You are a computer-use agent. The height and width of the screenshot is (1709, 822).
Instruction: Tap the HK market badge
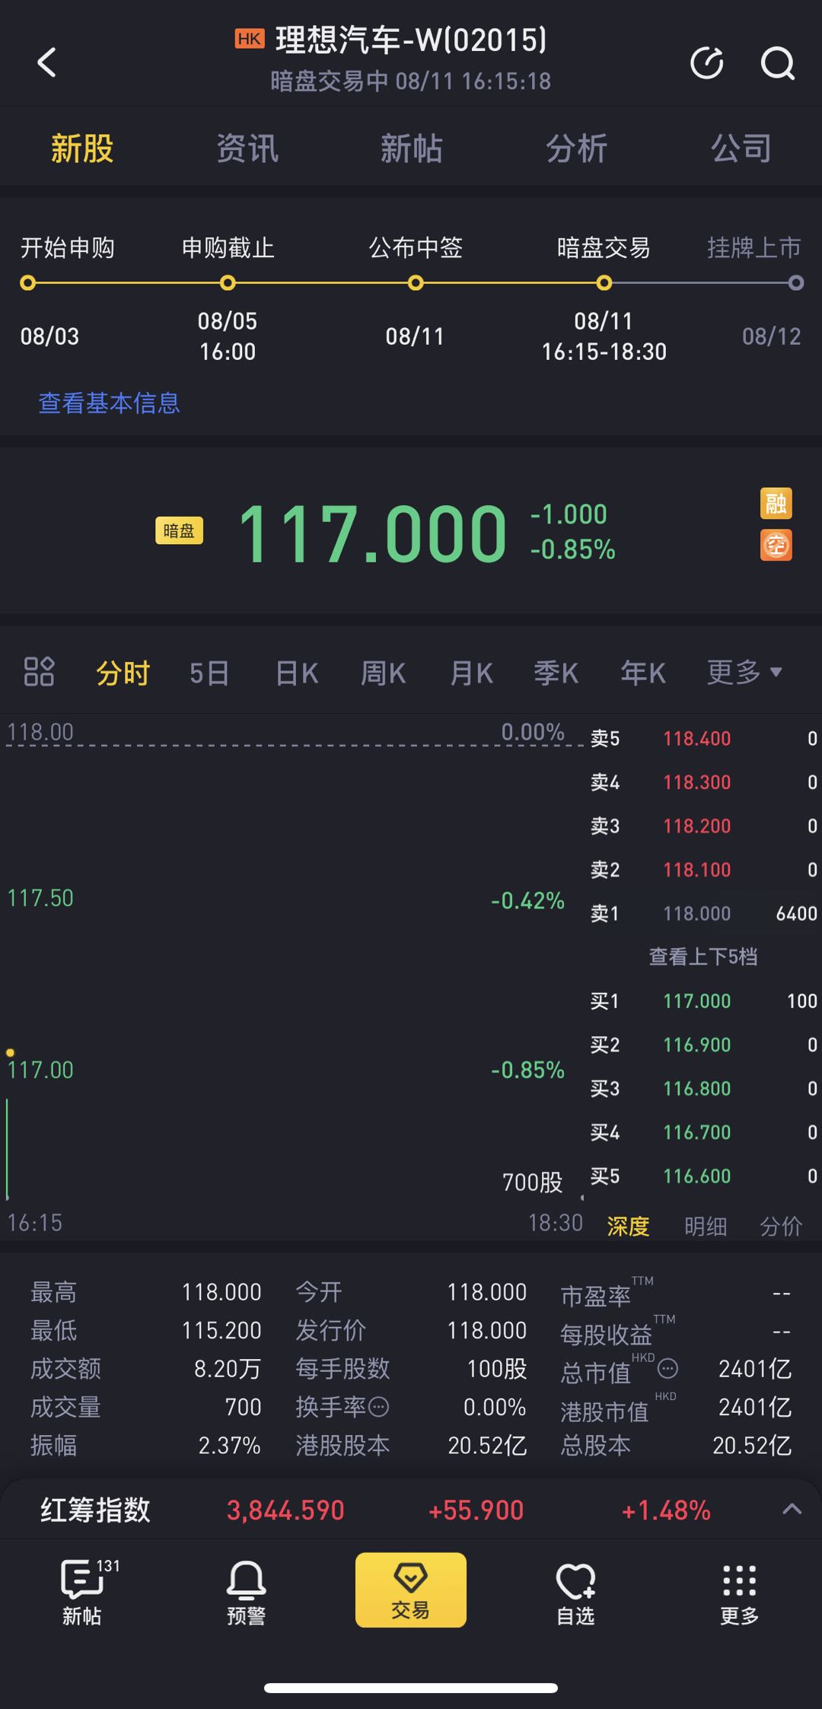pyautogui.click(x=250, y=39)
